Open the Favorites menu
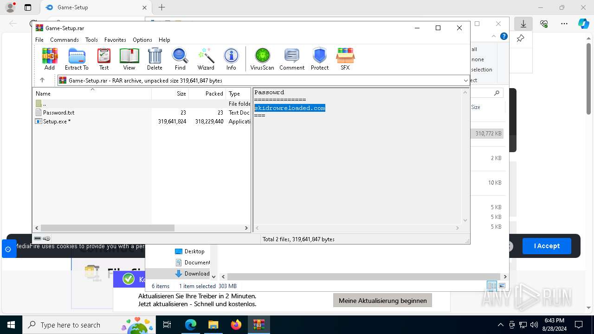Image resolution: width=594 pixels, height=334 pixels. pyautogui.click(x=115, y=40)
